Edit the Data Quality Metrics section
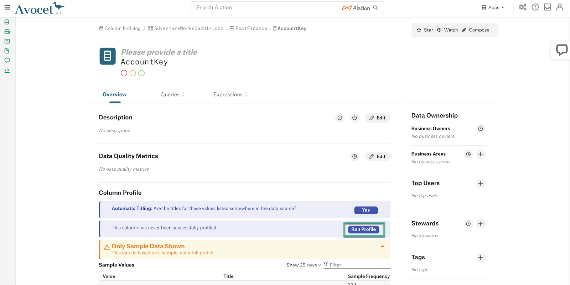 point(377,156)
